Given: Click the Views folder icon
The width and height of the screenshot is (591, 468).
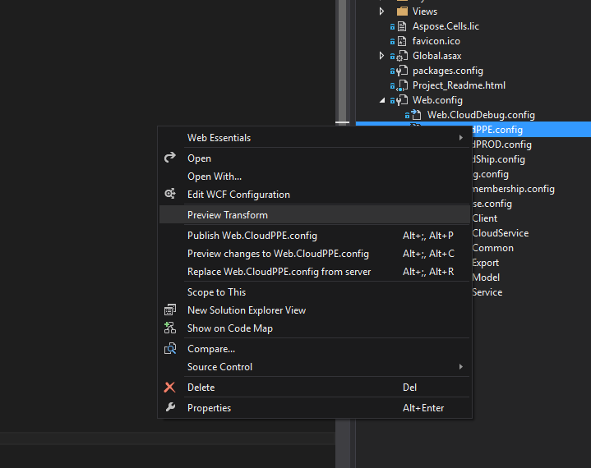Looking at the screenshot, I should (x=402, y=11).
